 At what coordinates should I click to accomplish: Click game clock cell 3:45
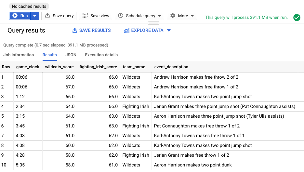click(x=20, y=126)
